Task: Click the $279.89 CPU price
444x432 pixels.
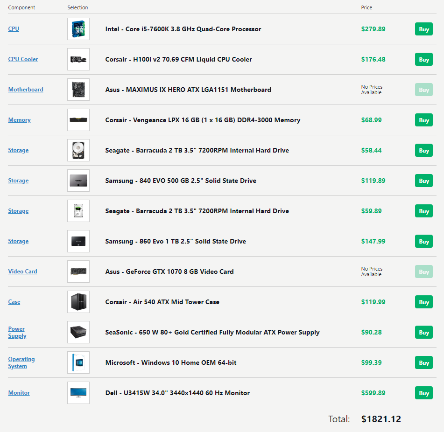Action: [x=373, y=29]
